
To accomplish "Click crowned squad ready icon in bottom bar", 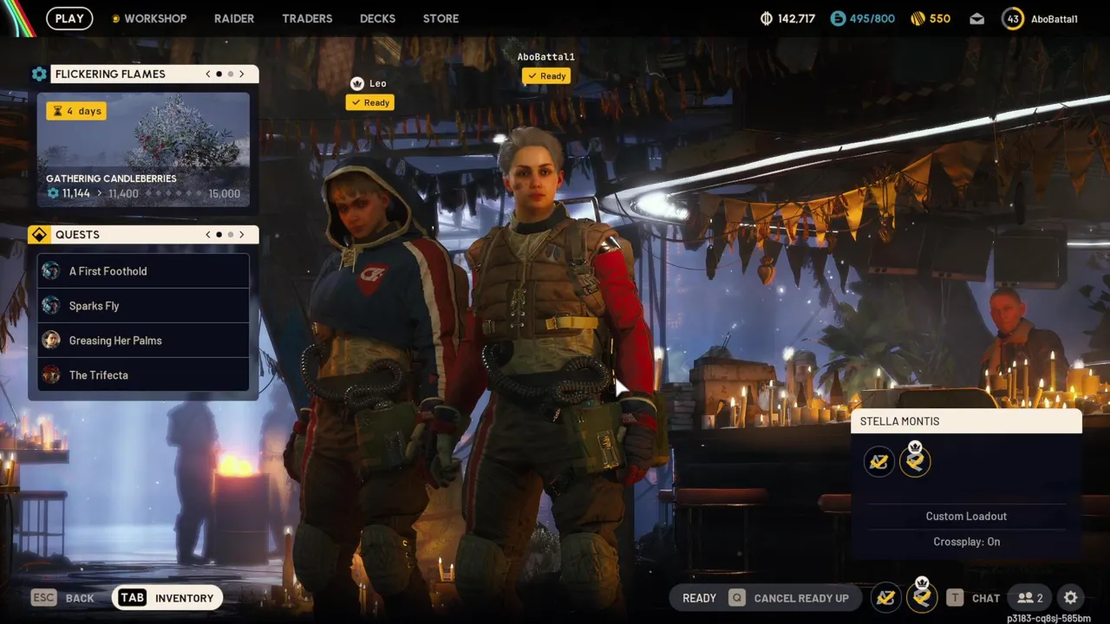I will point(922,596).
